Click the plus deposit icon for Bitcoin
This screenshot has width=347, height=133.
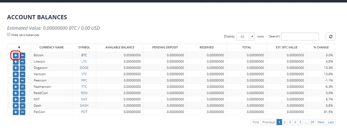click(x=16, y=55)
